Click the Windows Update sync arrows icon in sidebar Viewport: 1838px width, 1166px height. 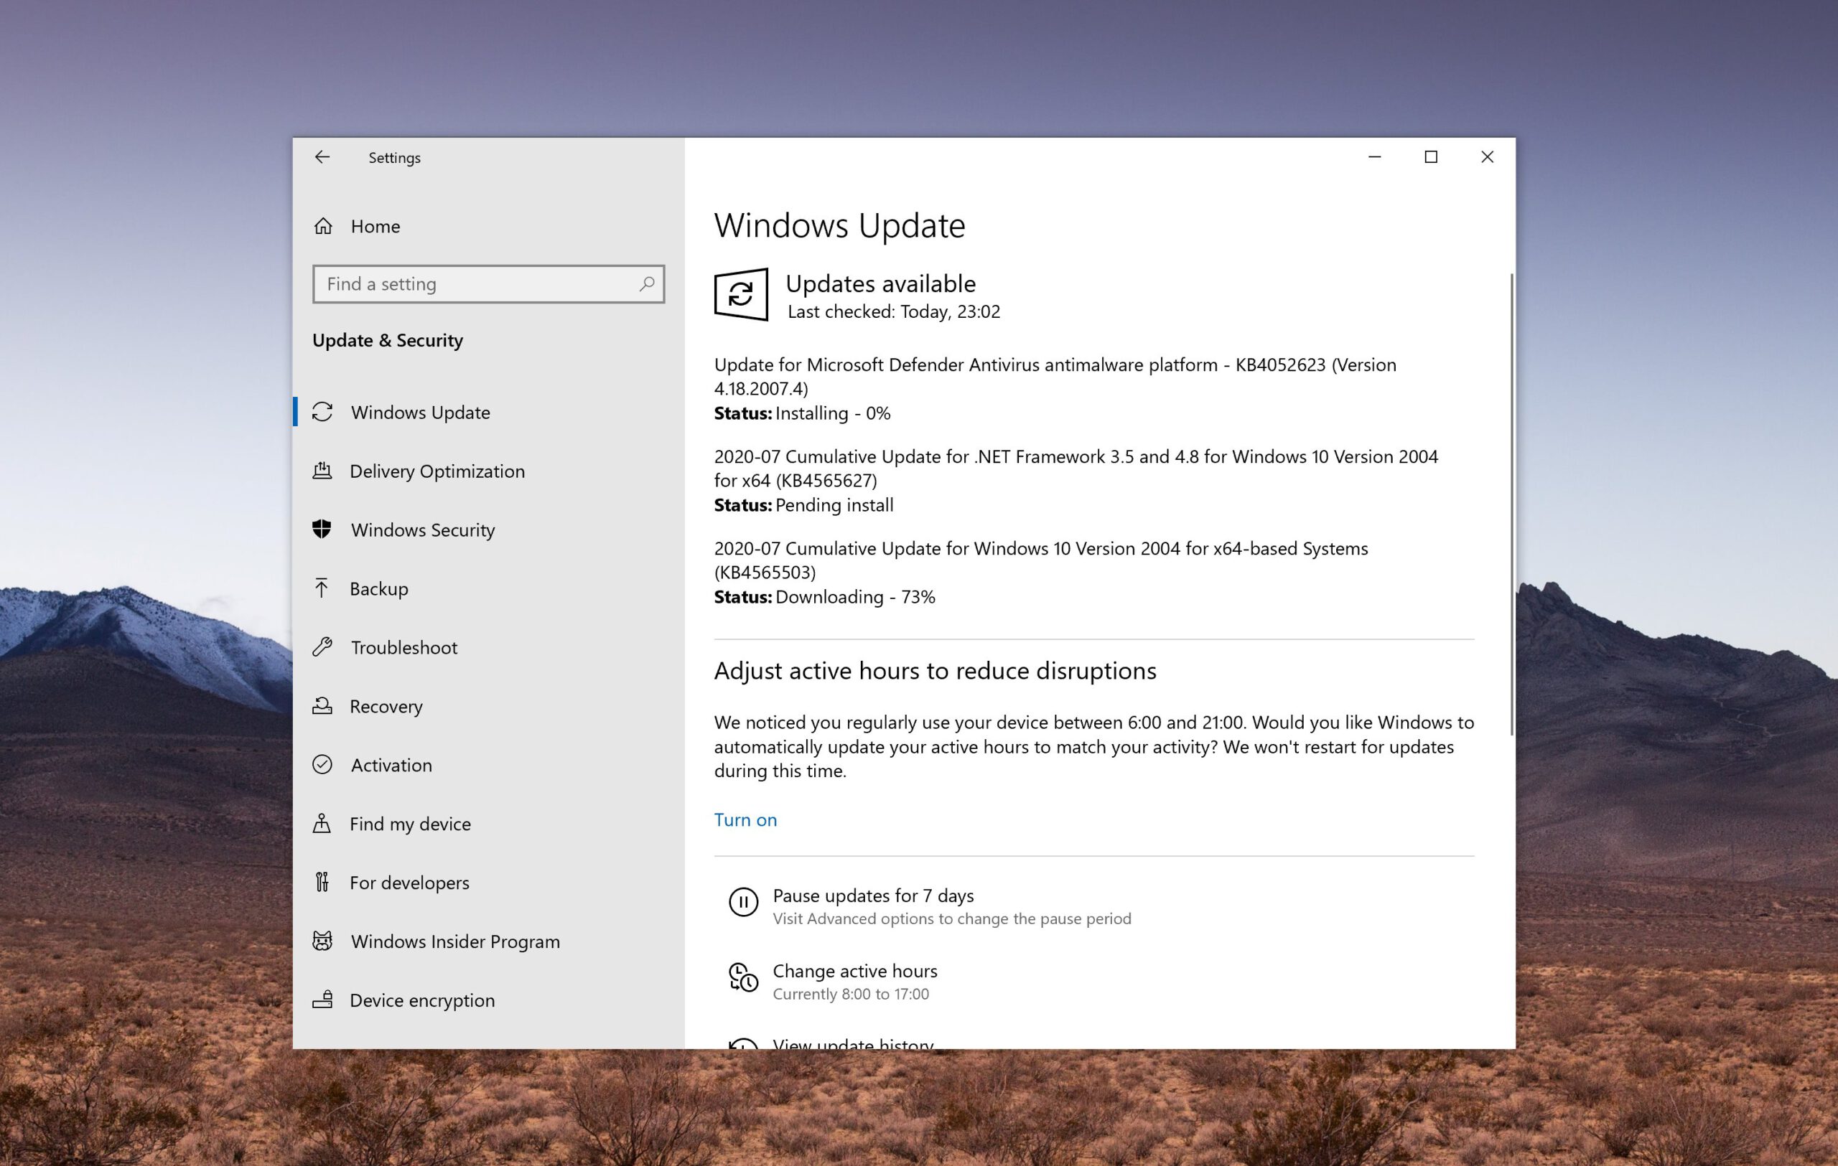[322, 412]
